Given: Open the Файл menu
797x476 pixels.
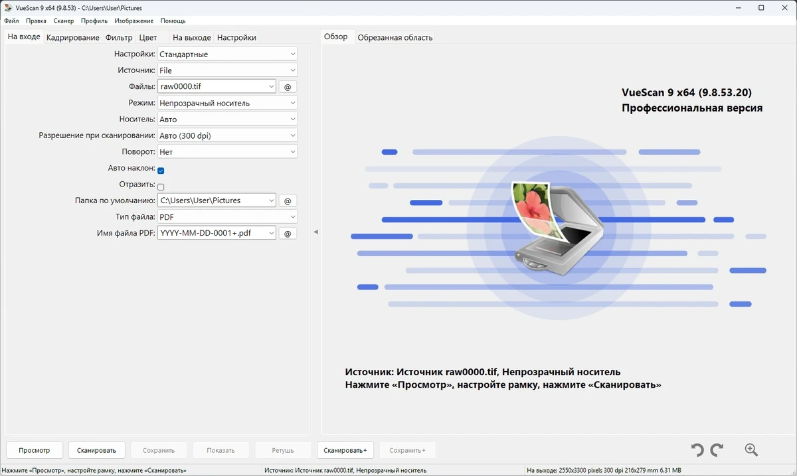Looking at the screenshot, I should (11, 21).
